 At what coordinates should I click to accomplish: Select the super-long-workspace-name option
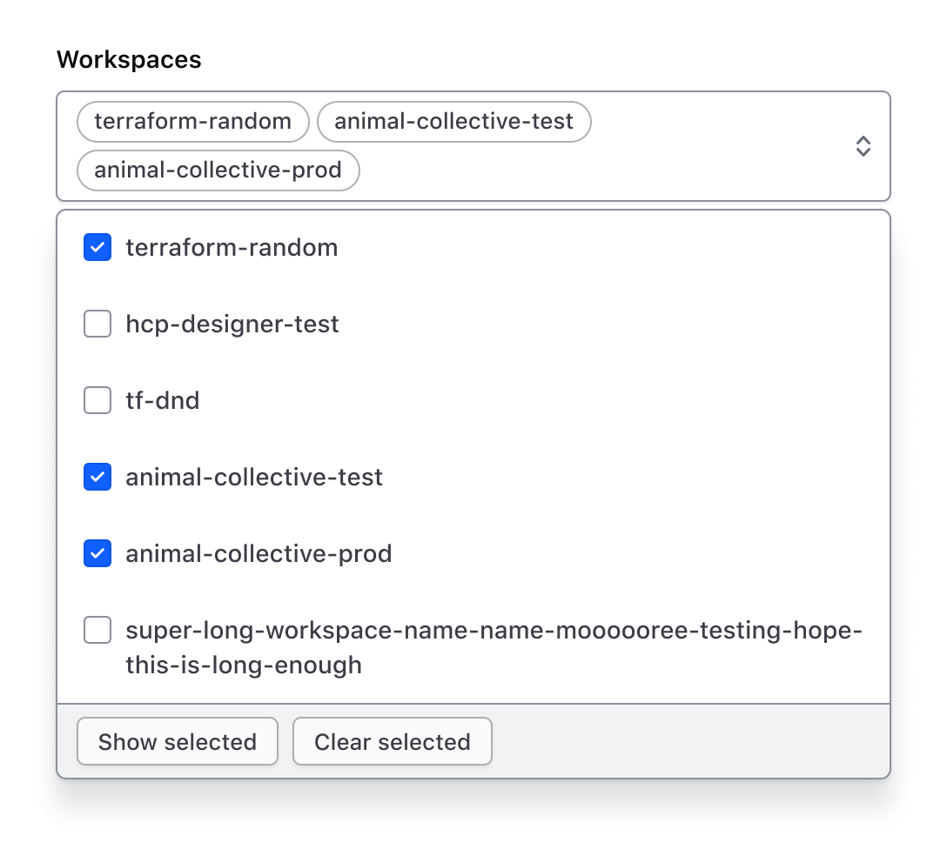pyautogui.click(x=493, y=630)
